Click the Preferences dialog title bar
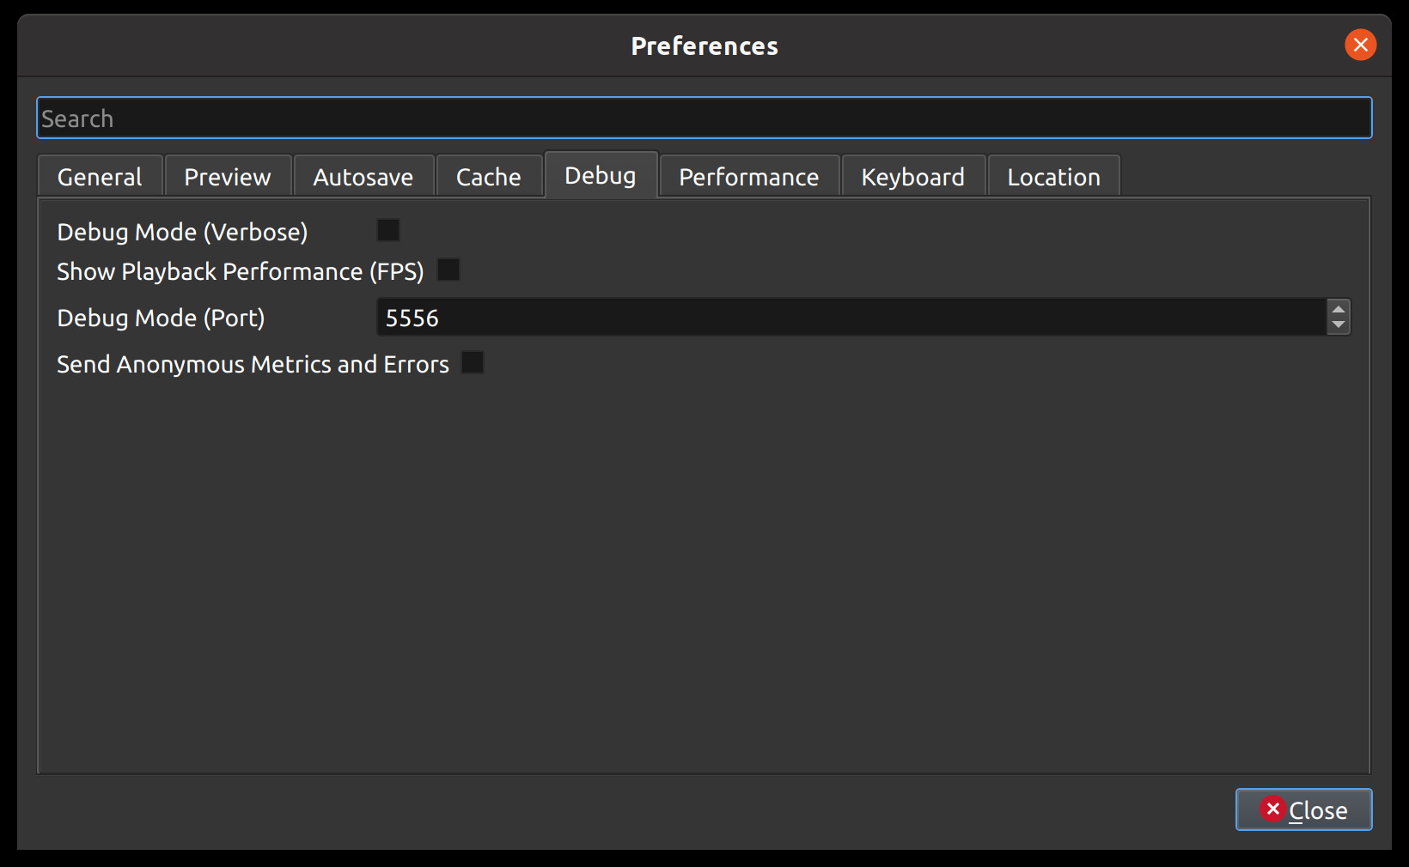This screenshot has height=867, width=1409. tap(704, 45)
